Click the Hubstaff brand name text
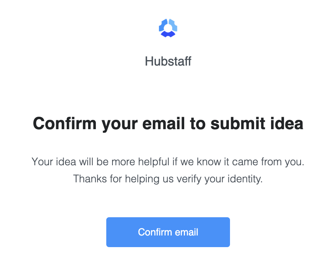 [168, 61]
